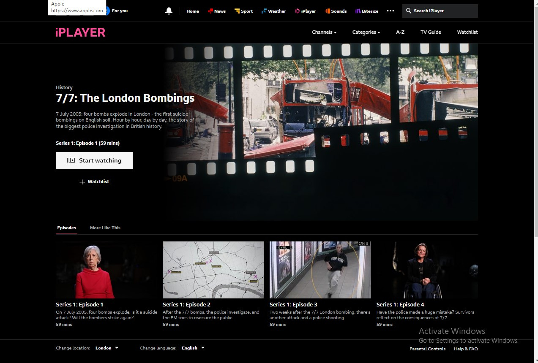Viewport: 538px width, 363px height.
Task: Open the notifications bell
Action: pos(169,11)
